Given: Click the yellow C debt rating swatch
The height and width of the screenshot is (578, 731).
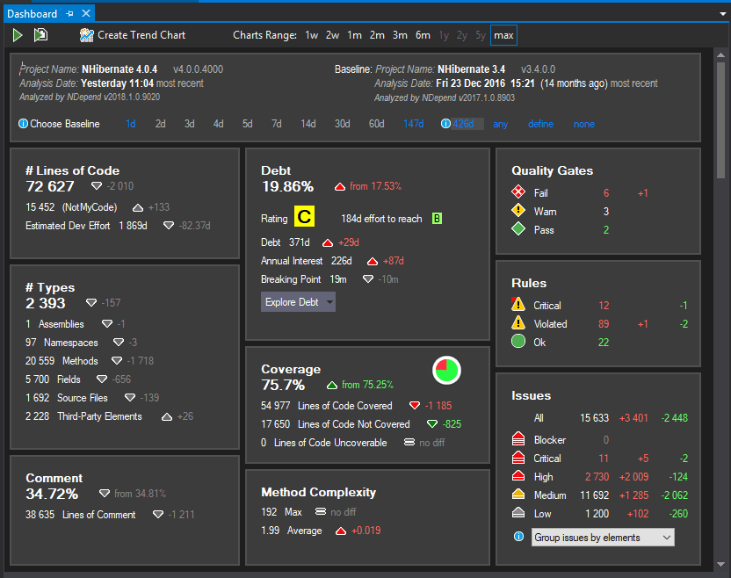Looking at the screenshot, I should coord(304,217).
